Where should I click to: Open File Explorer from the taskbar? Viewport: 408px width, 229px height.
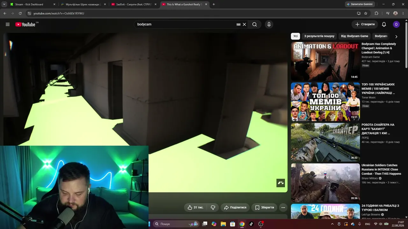point(223,224)
